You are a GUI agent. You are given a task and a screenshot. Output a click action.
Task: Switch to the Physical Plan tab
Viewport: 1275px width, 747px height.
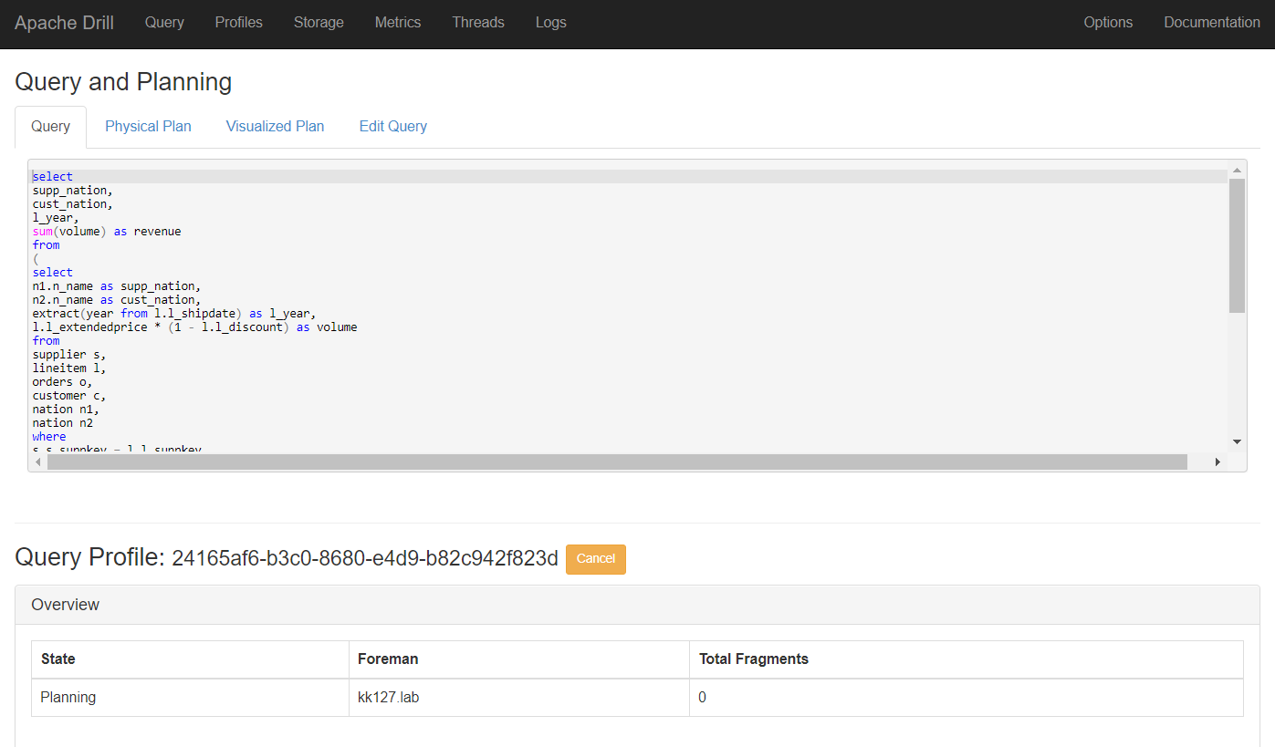tap(148, 127)
